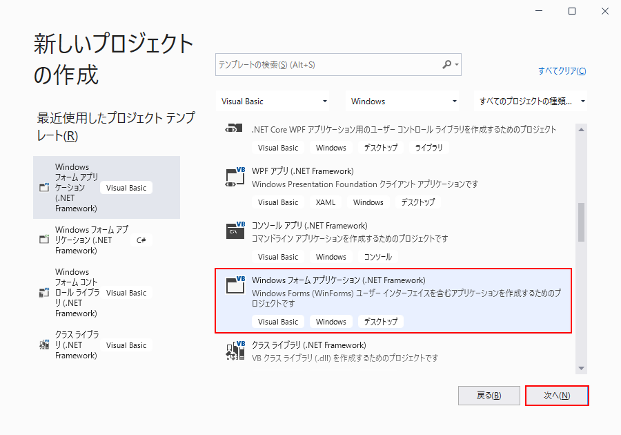The image size is (621, 435).
Task: Select recent Windows Forms Visual Basic template
Action: (x=106, y=187)
